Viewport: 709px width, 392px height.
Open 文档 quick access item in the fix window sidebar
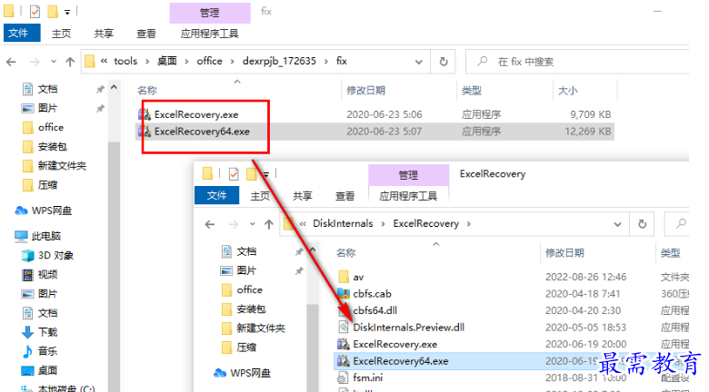click(47, 89)
